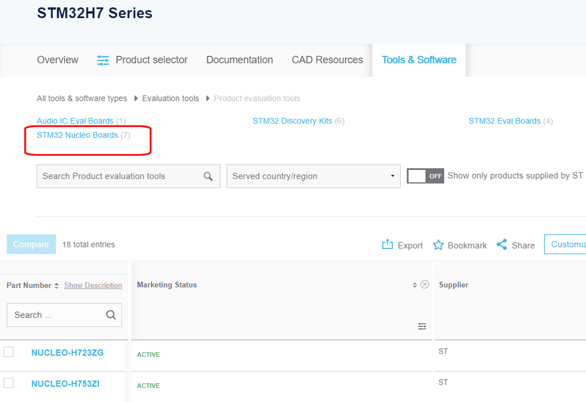
Task: Click the Share icon
Action: coord(502,245)
